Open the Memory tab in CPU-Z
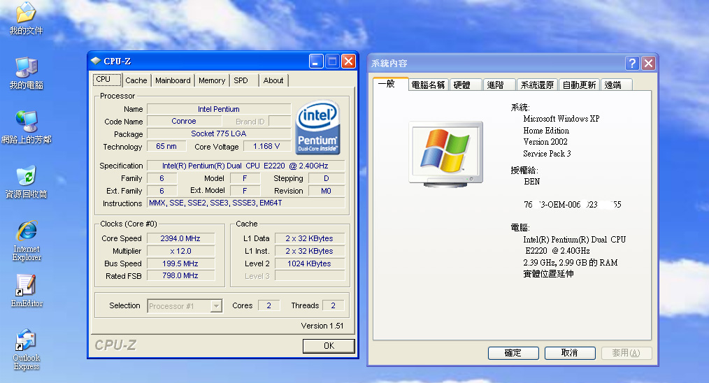Image resolution: width=709 pixels, height=383 pixels. 212,80
